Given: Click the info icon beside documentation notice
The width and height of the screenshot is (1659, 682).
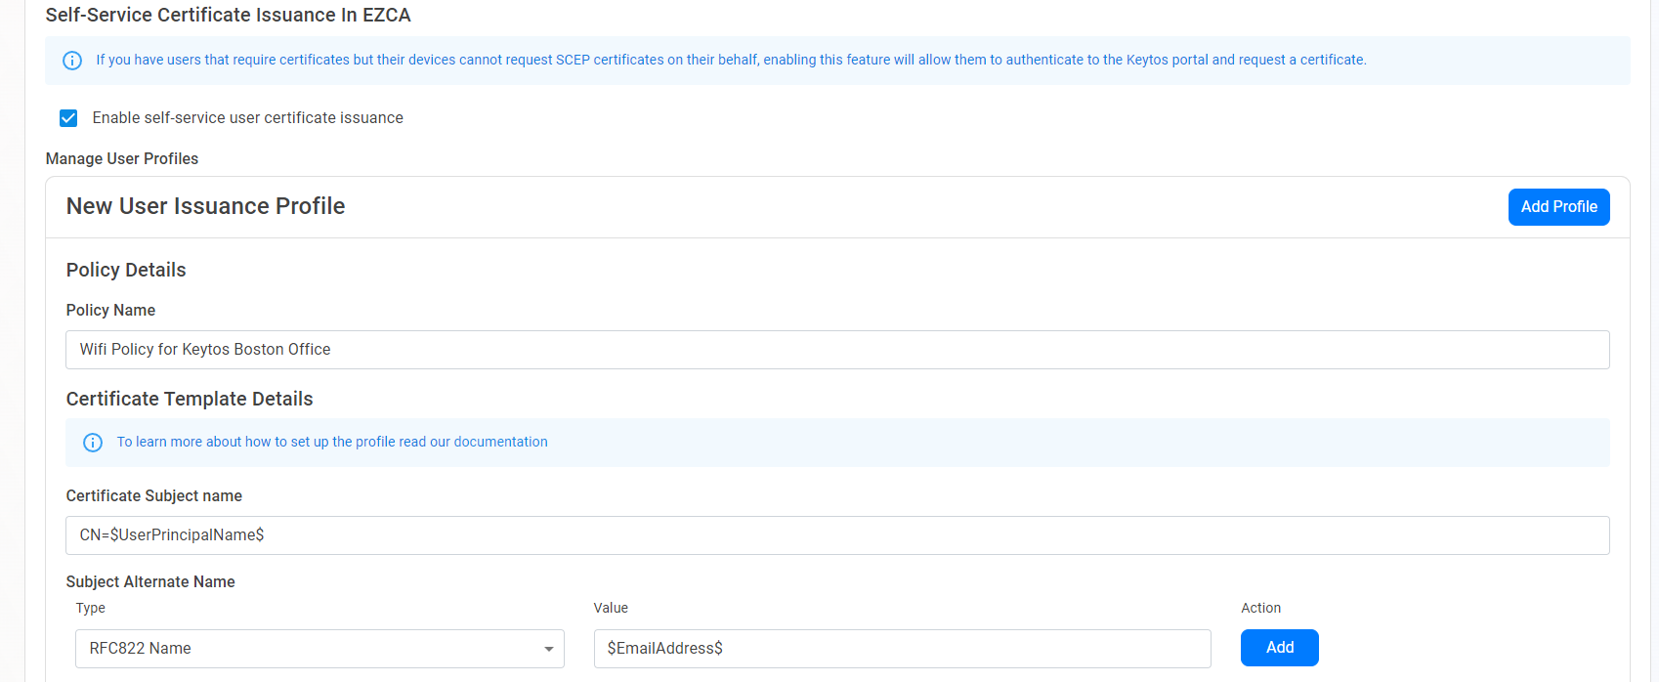Looking at the screenshot, I should coord(93,443).
